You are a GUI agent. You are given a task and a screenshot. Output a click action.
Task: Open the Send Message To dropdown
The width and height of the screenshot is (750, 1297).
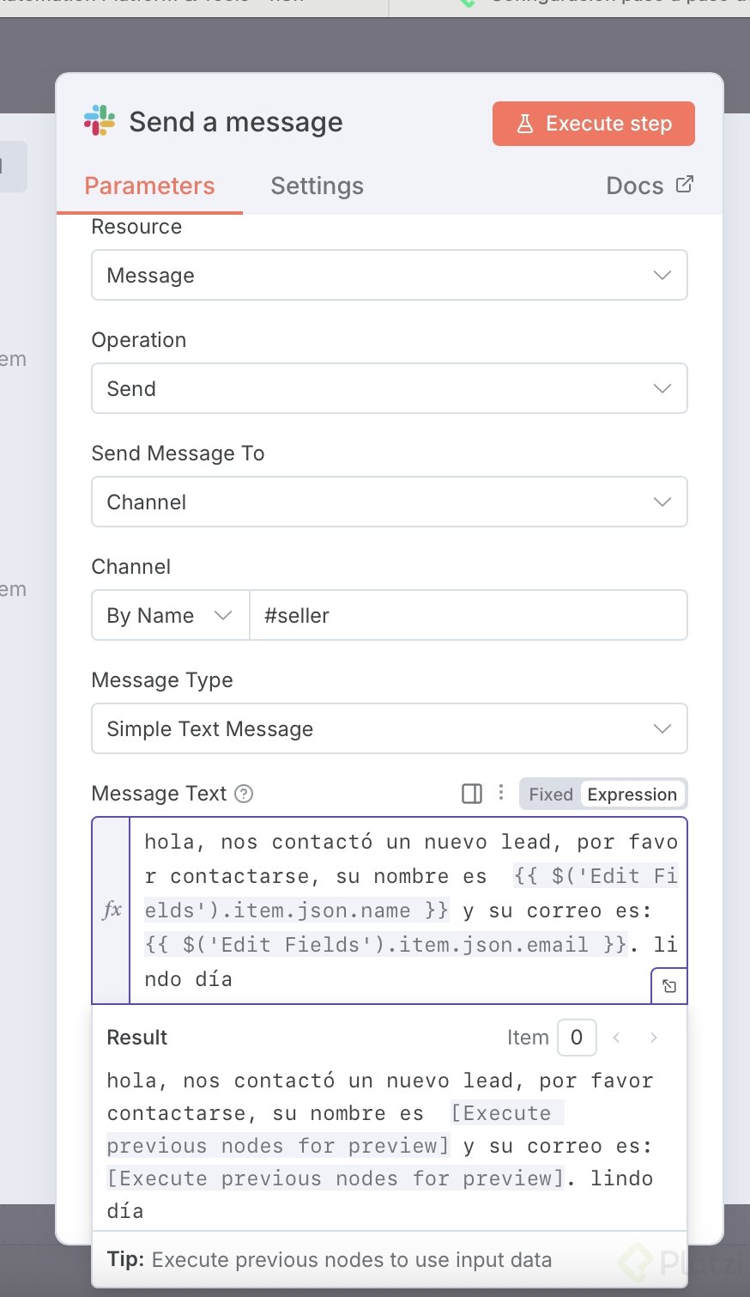click(x=389, y=502)
